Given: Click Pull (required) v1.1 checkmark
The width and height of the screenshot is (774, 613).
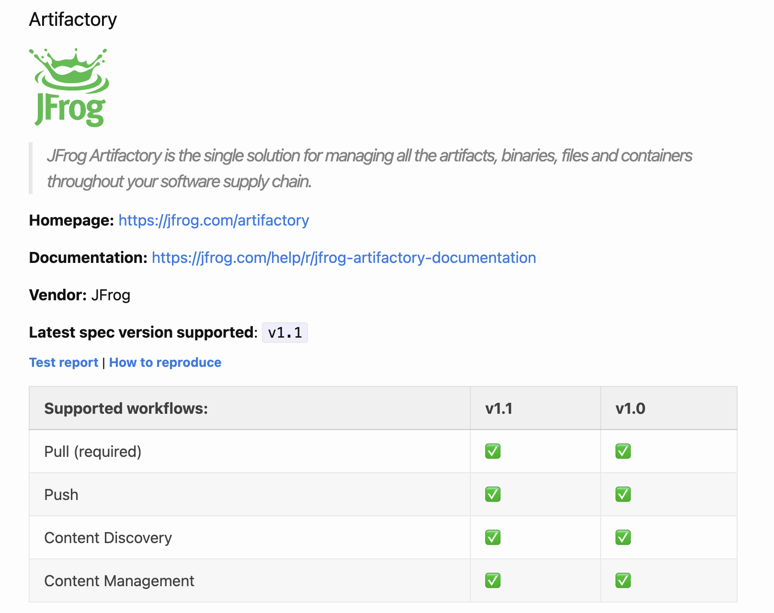Looking at the screenshot, I should (x=492, y=451).
